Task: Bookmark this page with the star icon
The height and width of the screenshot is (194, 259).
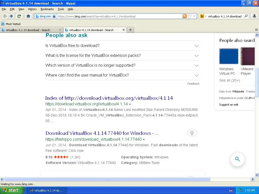Action: click(x=189, y=16)
